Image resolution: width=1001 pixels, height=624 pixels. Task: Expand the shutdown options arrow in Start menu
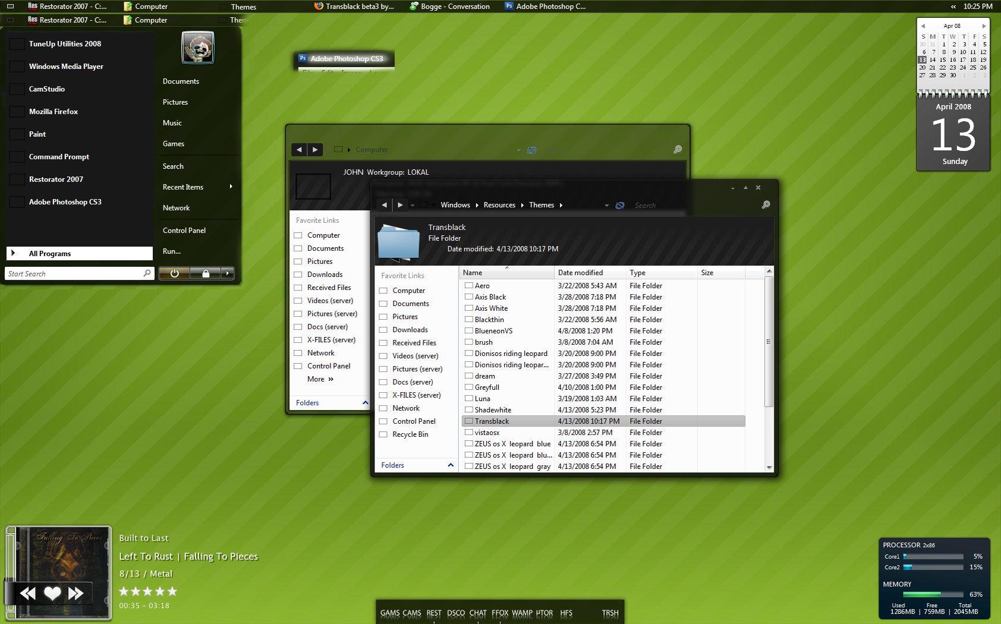tap(228, 273)
